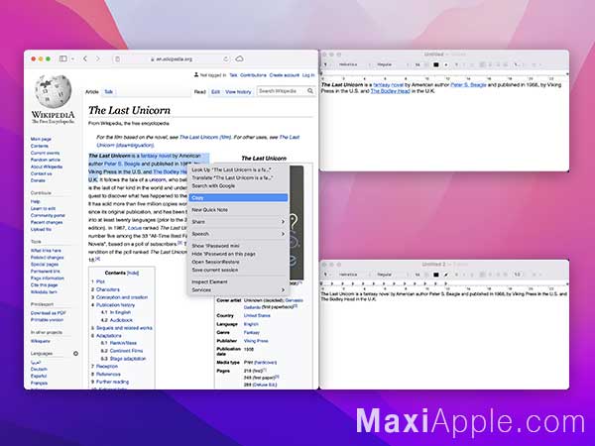Viewport: 595px width, 446px height.
Task: Choose Translate "The Last Unicorn is a fa..."
Action: 238,177
